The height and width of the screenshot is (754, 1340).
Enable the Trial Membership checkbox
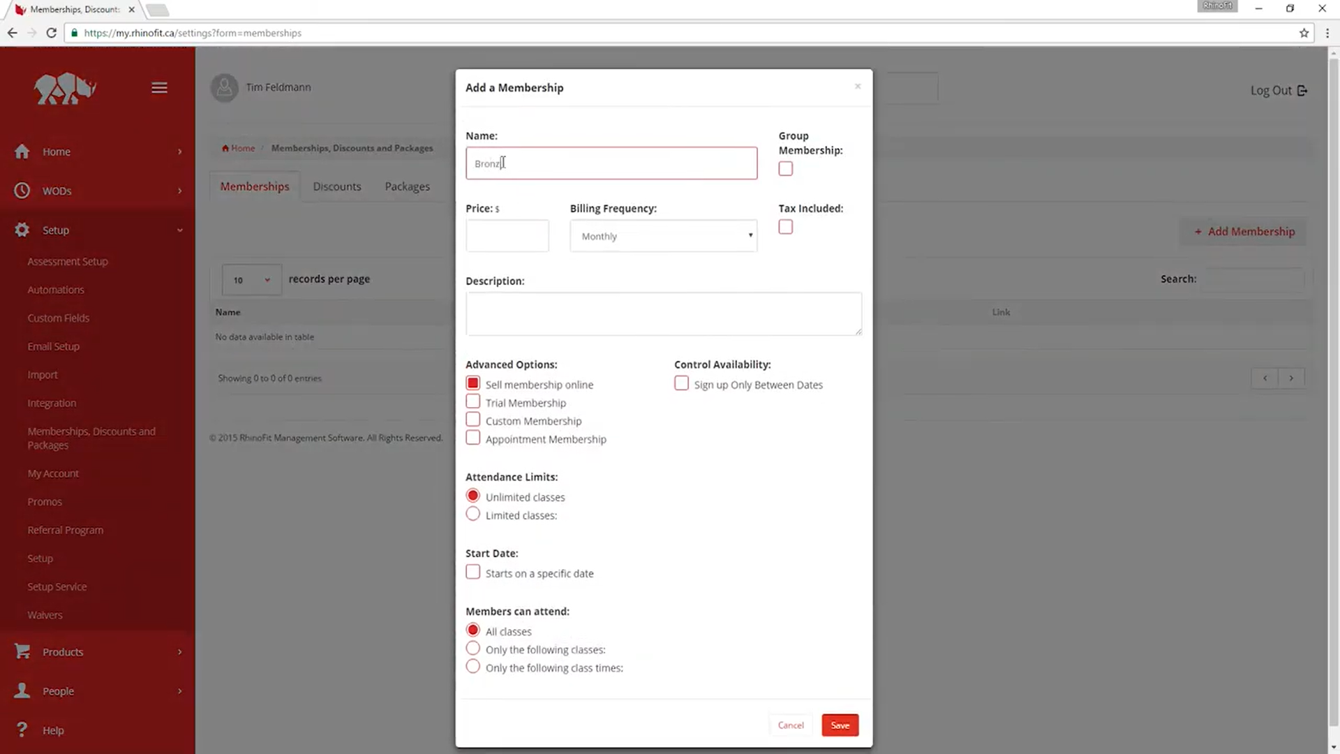click(472, 401)
